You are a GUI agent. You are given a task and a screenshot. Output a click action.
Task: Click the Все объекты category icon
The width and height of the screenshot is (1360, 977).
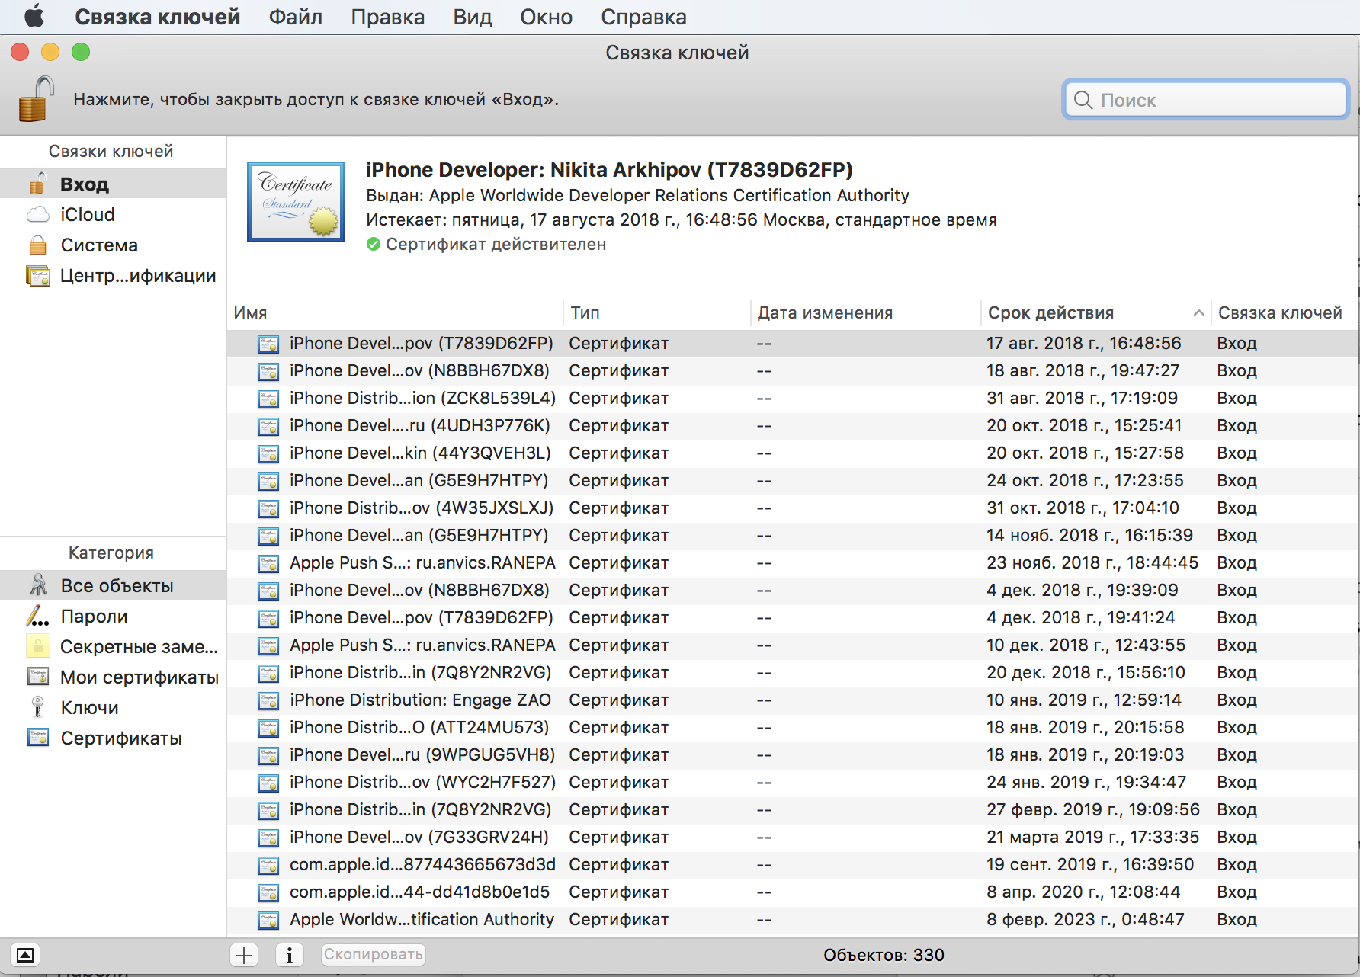click(38, 585)
